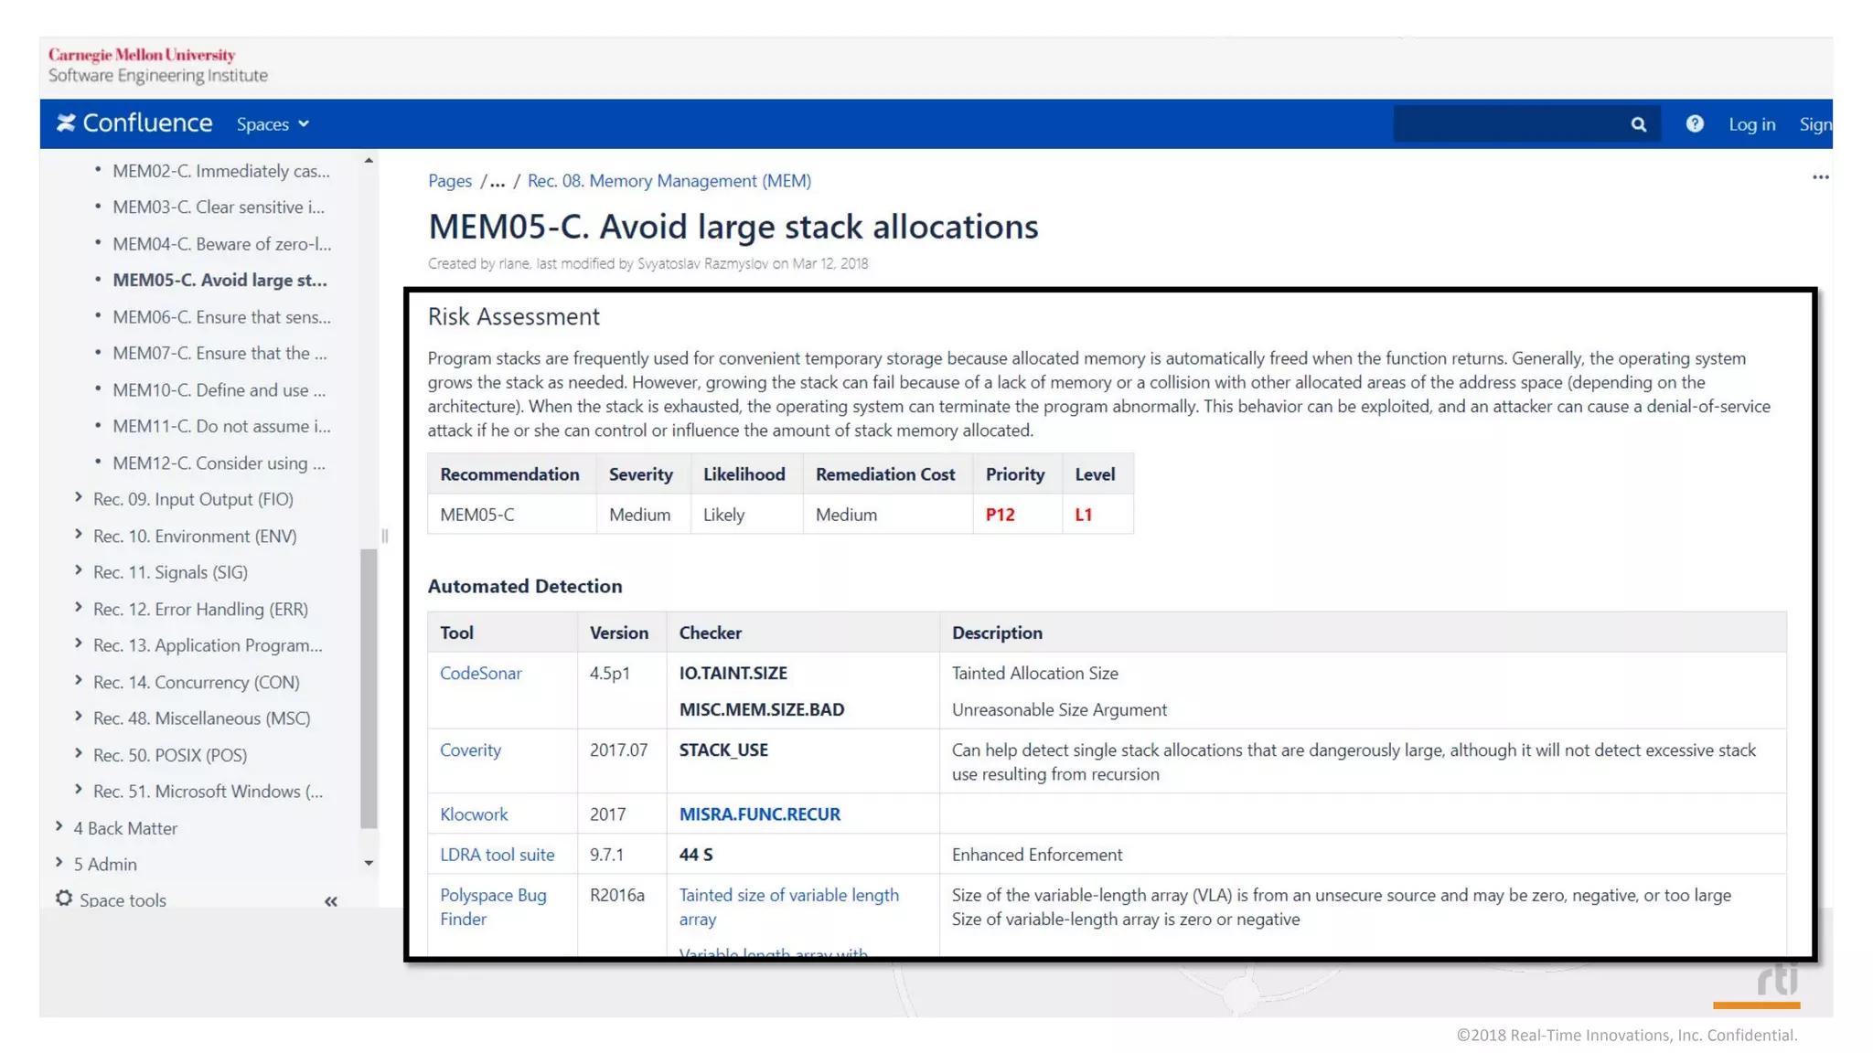Click the search magnifier icon

pyautogui.click(x=1638, y=124)
